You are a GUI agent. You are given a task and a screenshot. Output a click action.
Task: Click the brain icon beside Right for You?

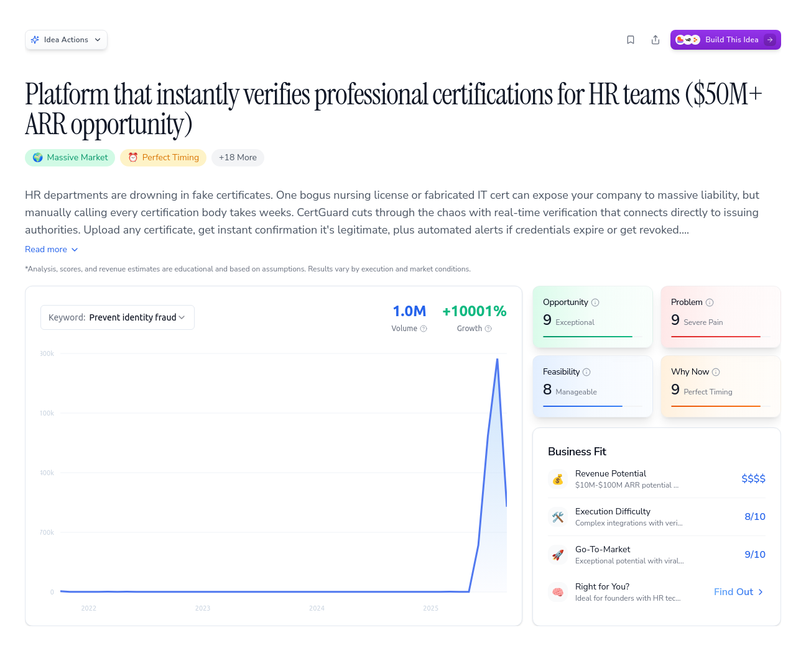(558, 592)
